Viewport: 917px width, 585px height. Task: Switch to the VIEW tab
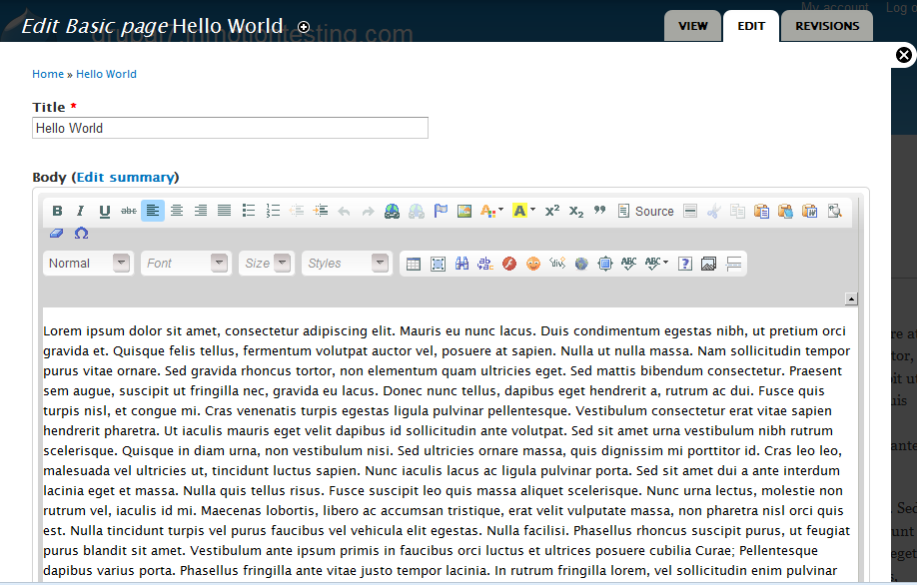click(693, 26)
